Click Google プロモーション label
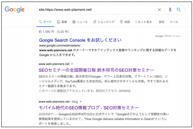This screenshot has width=193, height=129. [x=168, y=36]
